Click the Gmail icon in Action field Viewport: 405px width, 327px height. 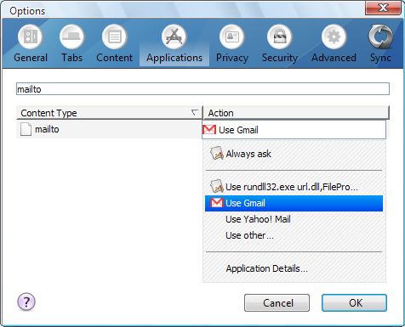(209, 130)
